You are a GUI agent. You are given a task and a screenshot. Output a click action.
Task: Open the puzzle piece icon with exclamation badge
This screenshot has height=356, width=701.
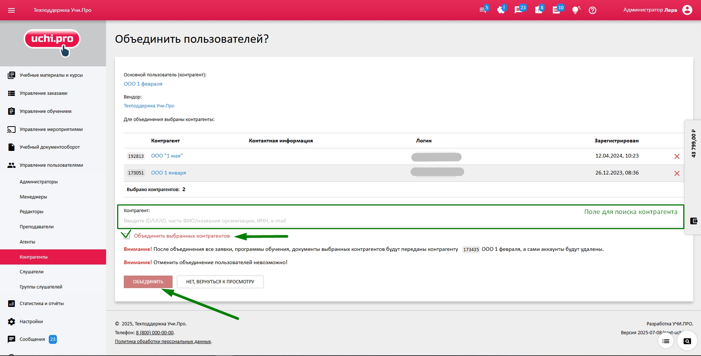(501, 10)
